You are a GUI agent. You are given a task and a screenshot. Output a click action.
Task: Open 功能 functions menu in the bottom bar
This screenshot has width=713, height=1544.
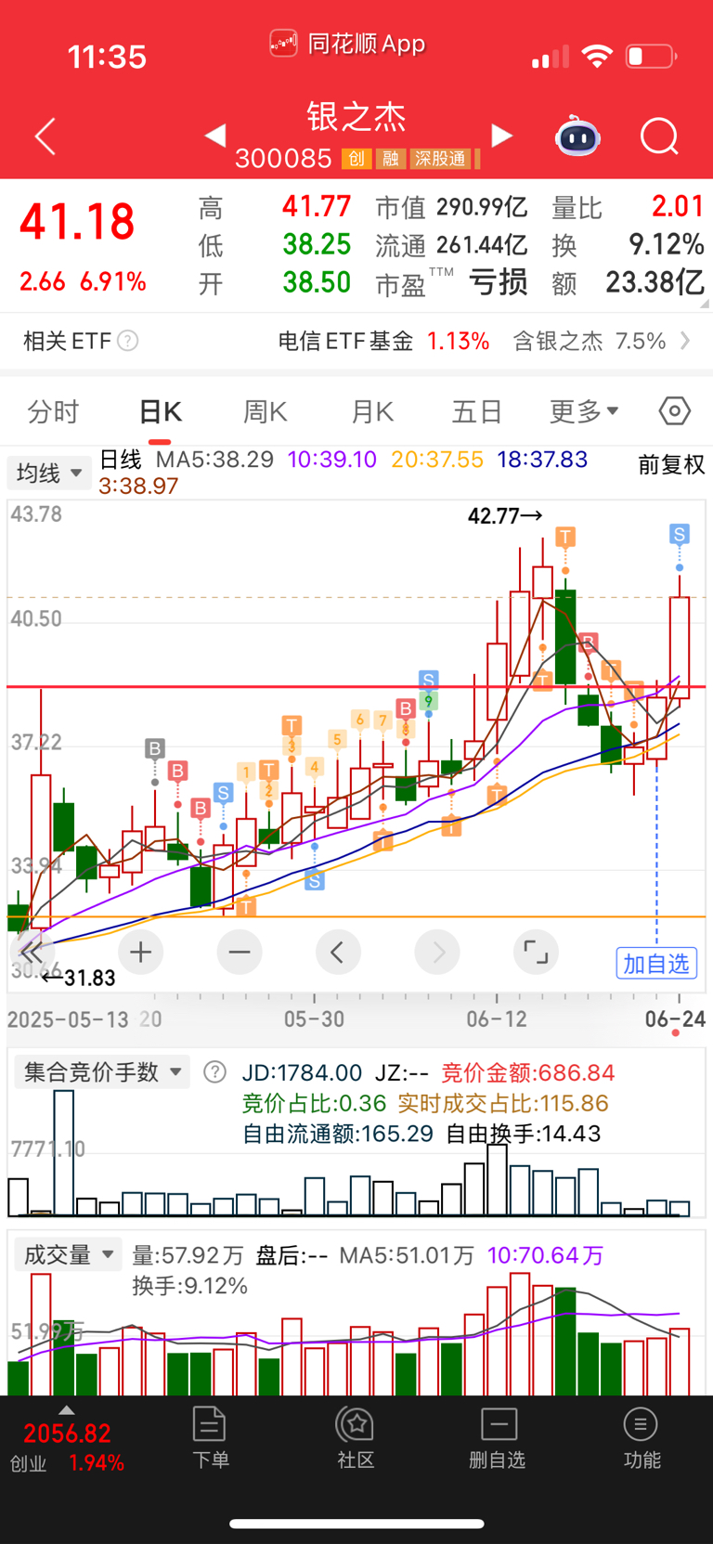pyautogui.click(x=642, y=1437)
